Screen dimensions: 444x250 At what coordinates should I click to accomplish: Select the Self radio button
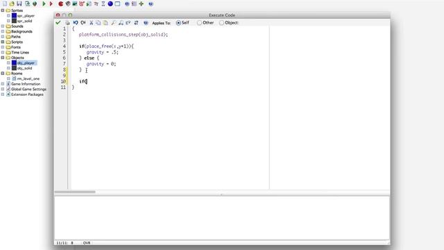178,23
